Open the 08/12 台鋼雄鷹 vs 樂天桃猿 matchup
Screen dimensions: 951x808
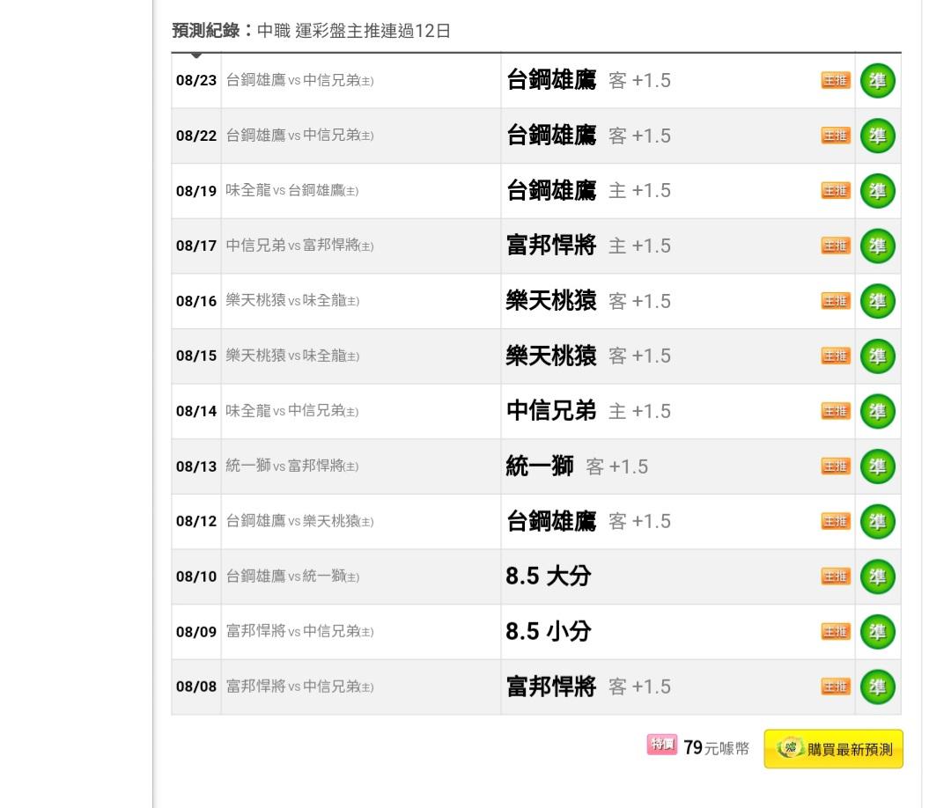299,521
